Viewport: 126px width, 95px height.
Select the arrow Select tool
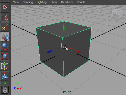click(5, 7)
